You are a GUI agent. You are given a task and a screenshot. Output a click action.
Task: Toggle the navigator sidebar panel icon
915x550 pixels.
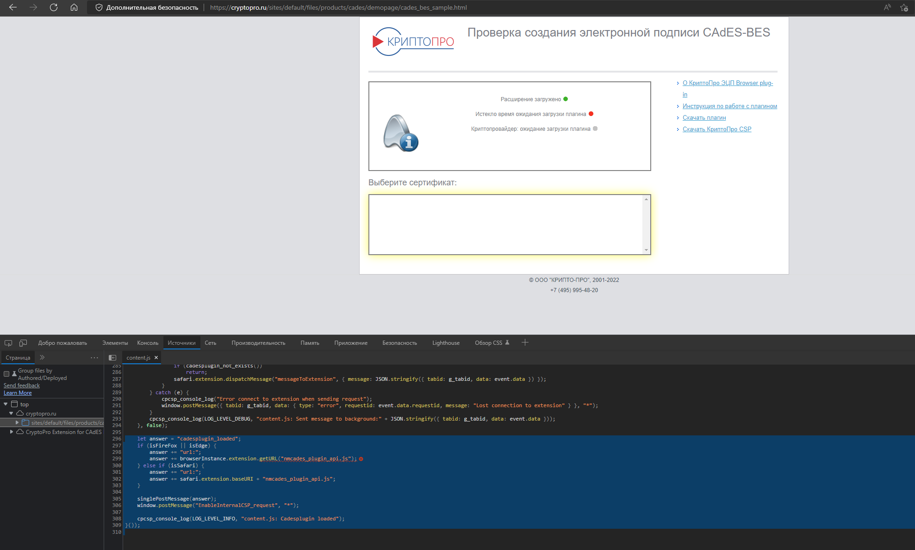point(112,358)
